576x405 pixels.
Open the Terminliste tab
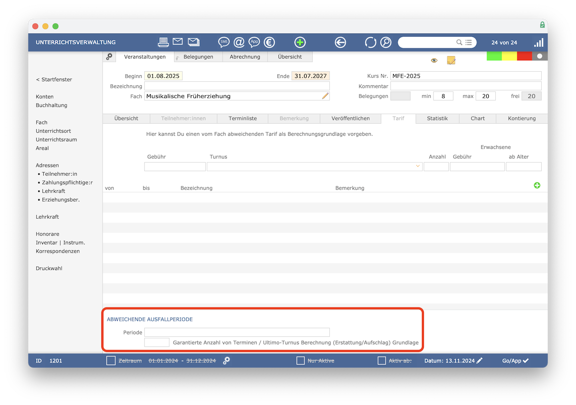coord(243,119)
